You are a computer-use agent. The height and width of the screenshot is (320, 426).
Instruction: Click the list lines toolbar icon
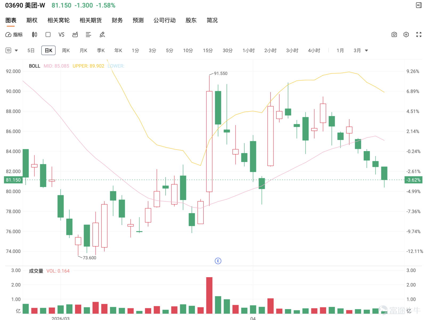[88, 35]
